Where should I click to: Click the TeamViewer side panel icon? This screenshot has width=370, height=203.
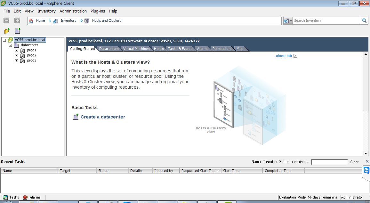366,170
